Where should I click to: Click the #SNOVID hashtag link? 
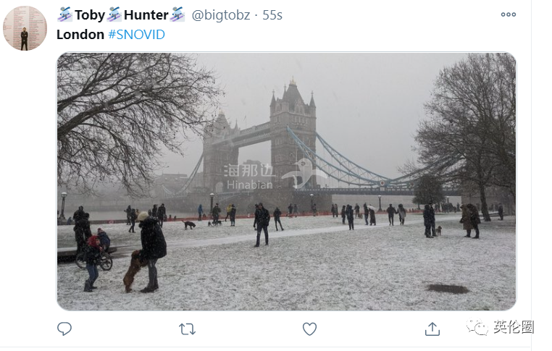(137, 35)
